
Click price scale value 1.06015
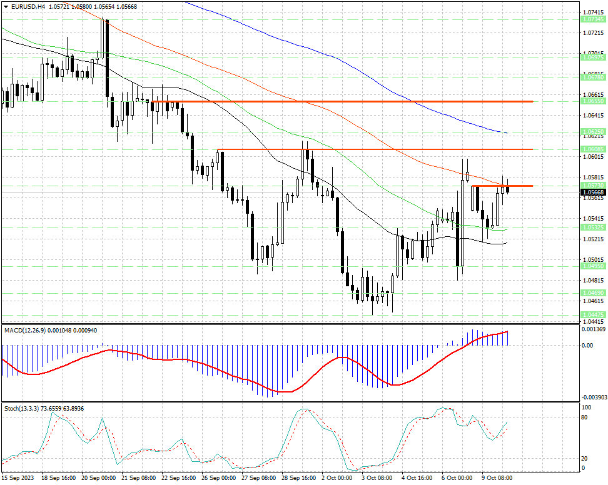pos(593,156)
